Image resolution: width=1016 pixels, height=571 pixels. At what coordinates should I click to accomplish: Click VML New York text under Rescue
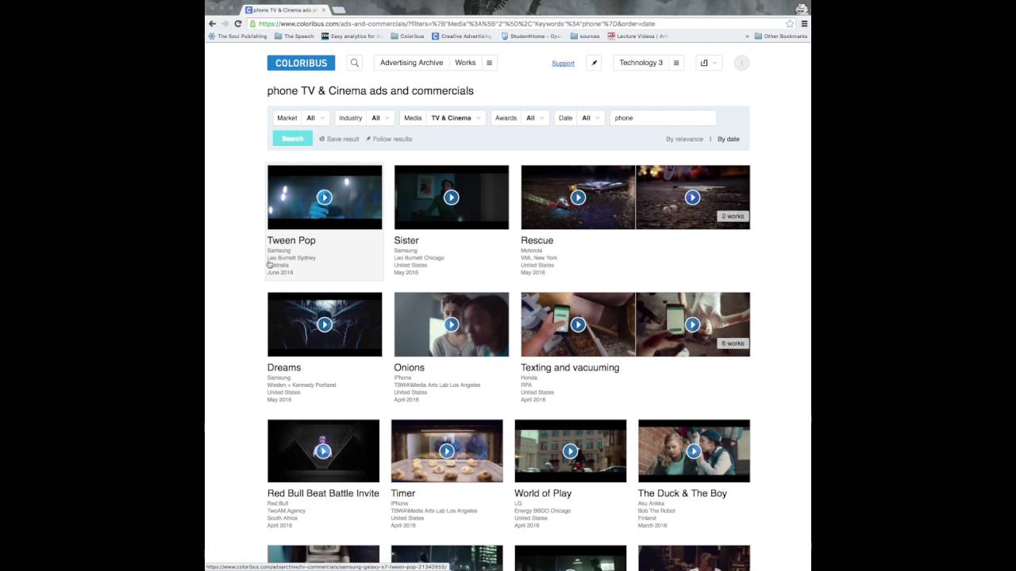pyautogui.click(x=540, y=258)
